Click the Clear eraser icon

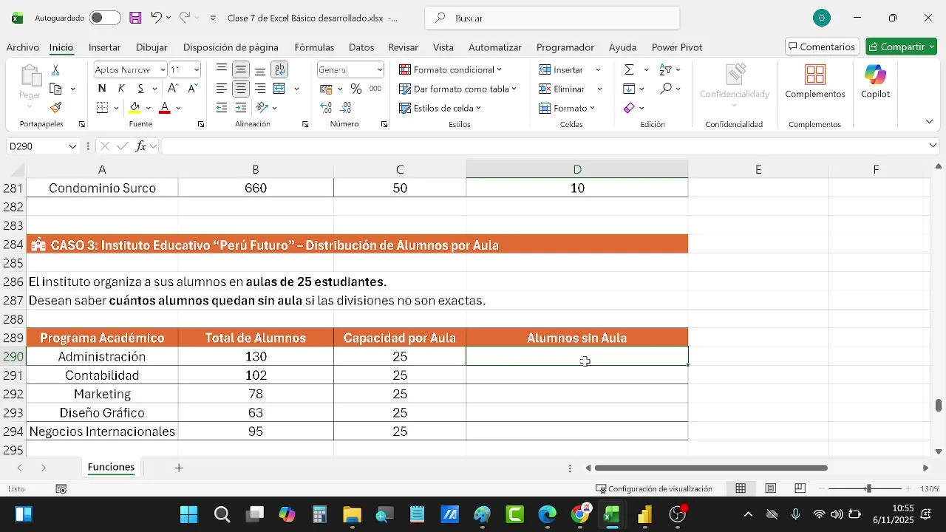(629, 108)
